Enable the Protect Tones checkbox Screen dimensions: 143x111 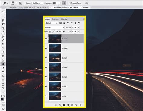(70, 3)
